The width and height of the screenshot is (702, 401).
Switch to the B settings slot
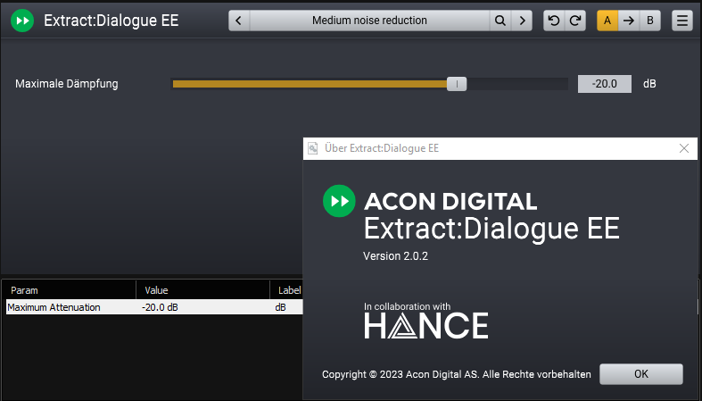pos(650,21)
